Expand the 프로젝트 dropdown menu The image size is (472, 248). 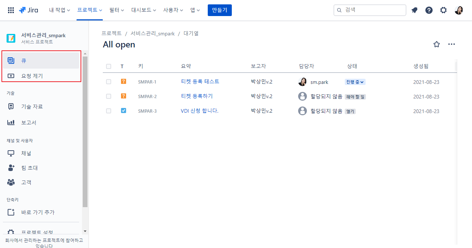click(x=90, y=10)
